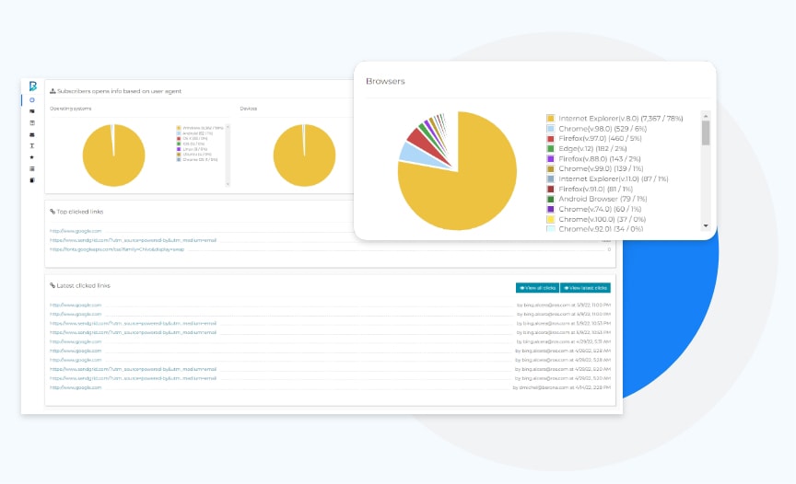This screenshot has height=484, width=796.
Task: Click the Linux entry in Operating systems legend
Action: 192,149
